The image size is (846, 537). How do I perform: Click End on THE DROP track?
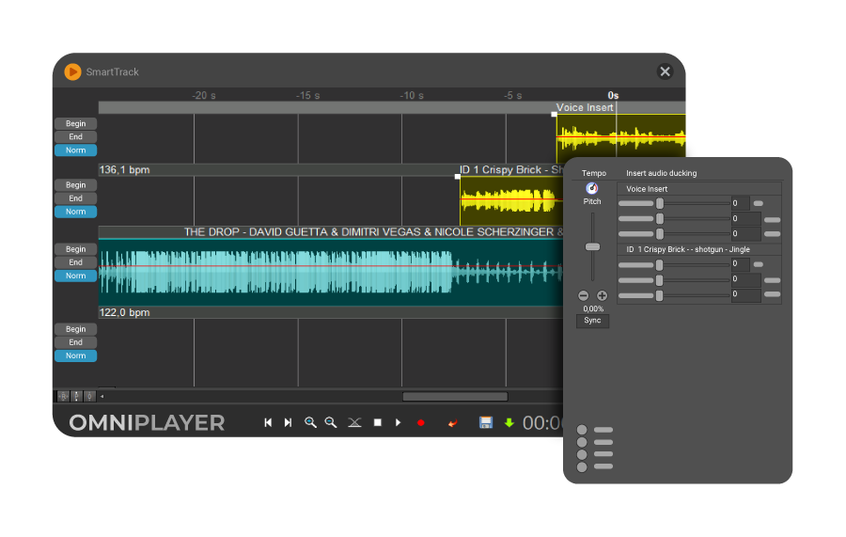(75, 262)
